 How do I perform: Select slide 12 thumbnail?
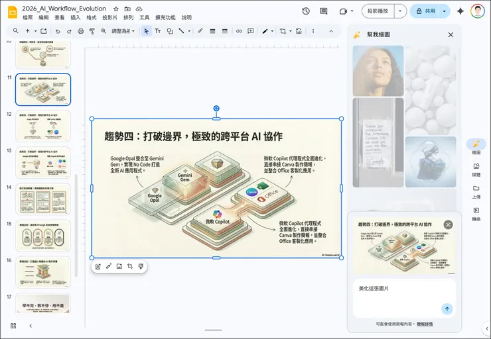point(43,126)
